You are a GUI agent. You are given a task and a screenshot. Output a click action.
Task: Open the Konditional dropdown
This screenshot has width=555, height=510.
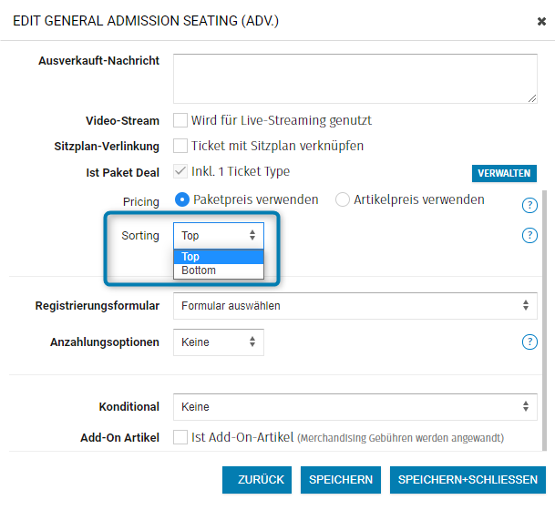pyautogui.click(x=355, y=407)
